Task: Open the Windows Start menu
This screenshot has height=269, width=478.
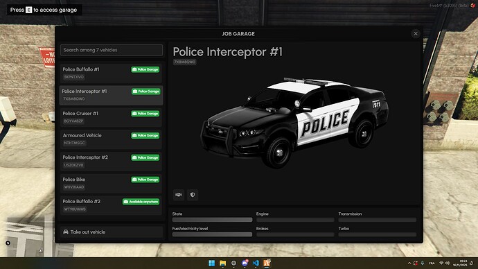Action: click(211, 263)
